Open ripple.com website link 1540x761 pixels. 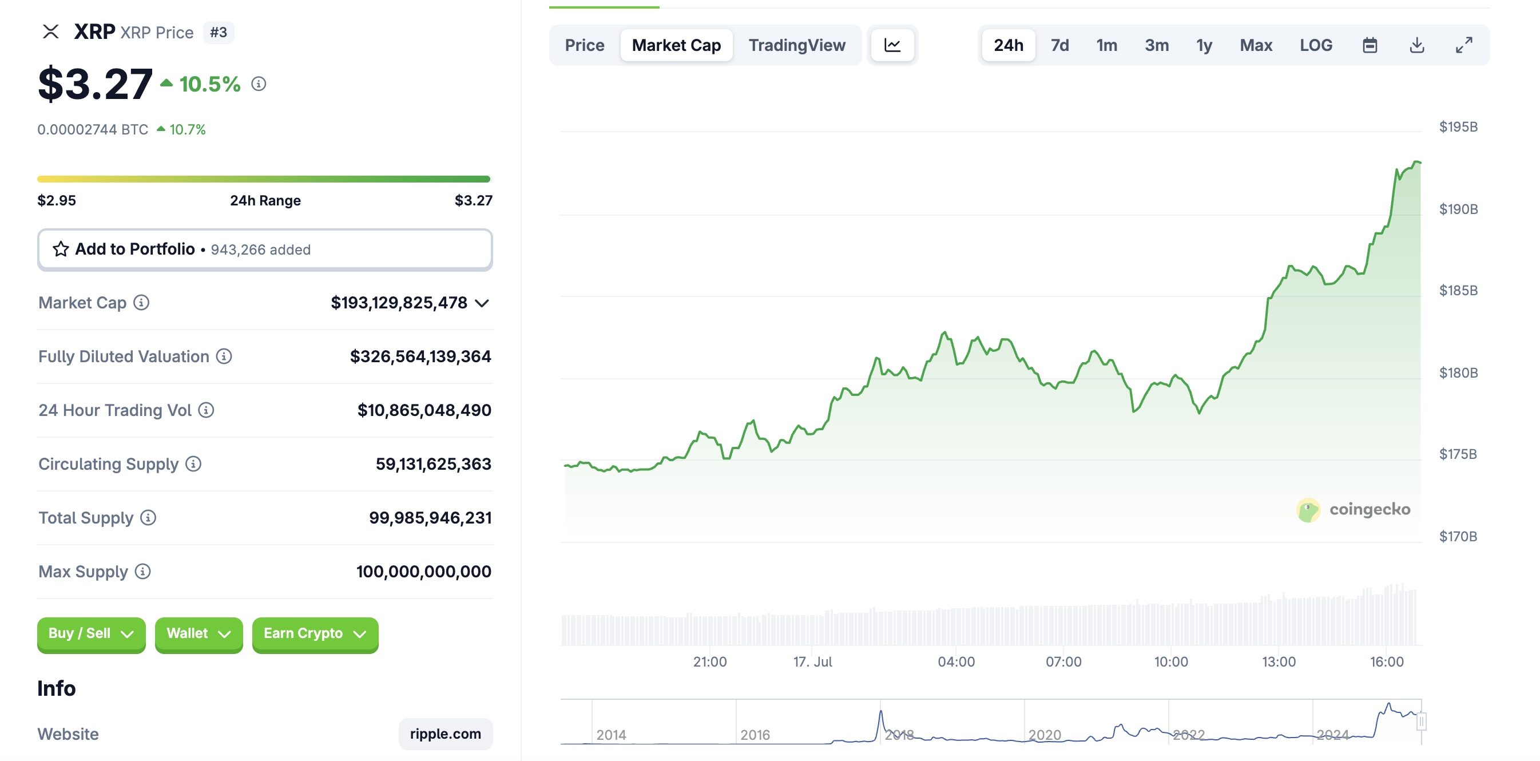point(446,734)
